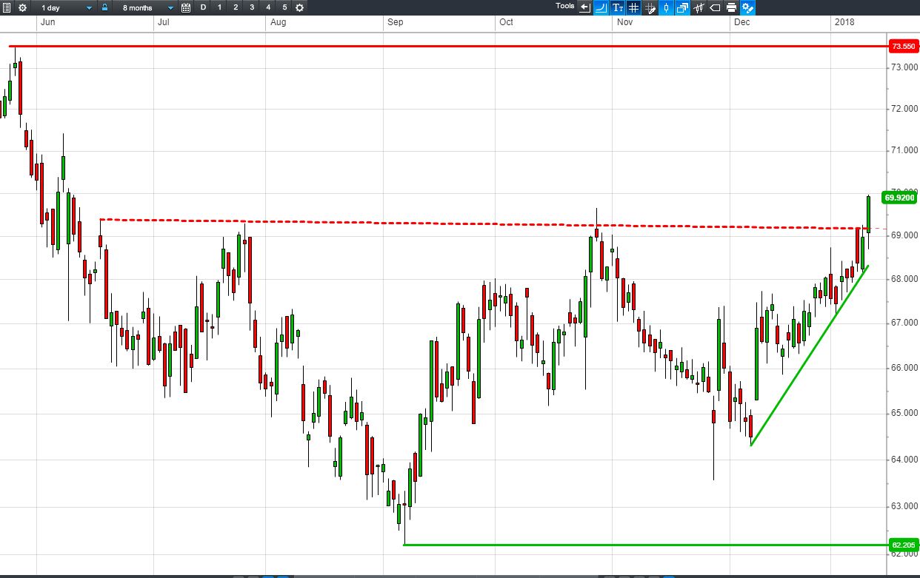Toggle the blue lock icon
920x578 pixels.
pyautogui.click(x=104, y=7)
